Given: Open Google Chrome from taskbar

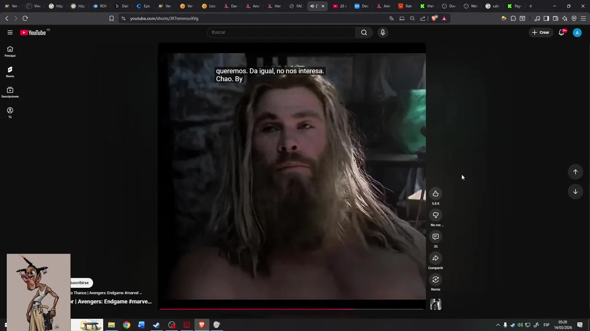Looking at the screenshot, I should tap(126, 325).
